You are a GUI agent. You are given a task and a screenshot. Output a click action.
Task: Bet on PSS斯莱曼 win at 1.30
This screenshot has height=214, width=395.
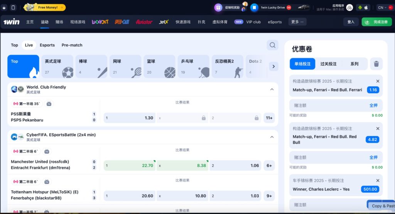pos(130,118)
